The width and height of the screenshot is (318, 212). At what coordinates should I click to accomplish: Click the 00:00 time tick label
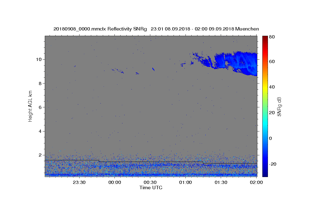pos(115,182)
